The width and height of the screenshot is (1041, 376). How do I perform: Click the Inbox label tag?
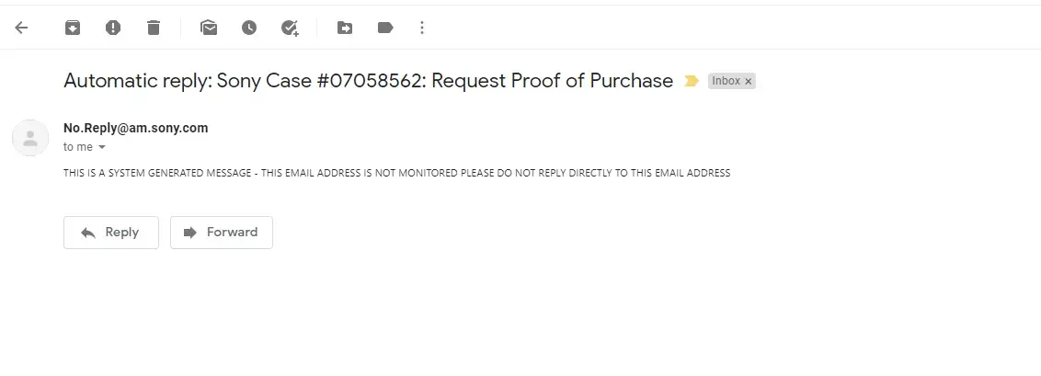[726, 81]
